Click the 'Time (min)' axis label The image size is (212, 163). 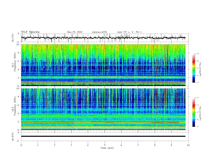(107, 148)
